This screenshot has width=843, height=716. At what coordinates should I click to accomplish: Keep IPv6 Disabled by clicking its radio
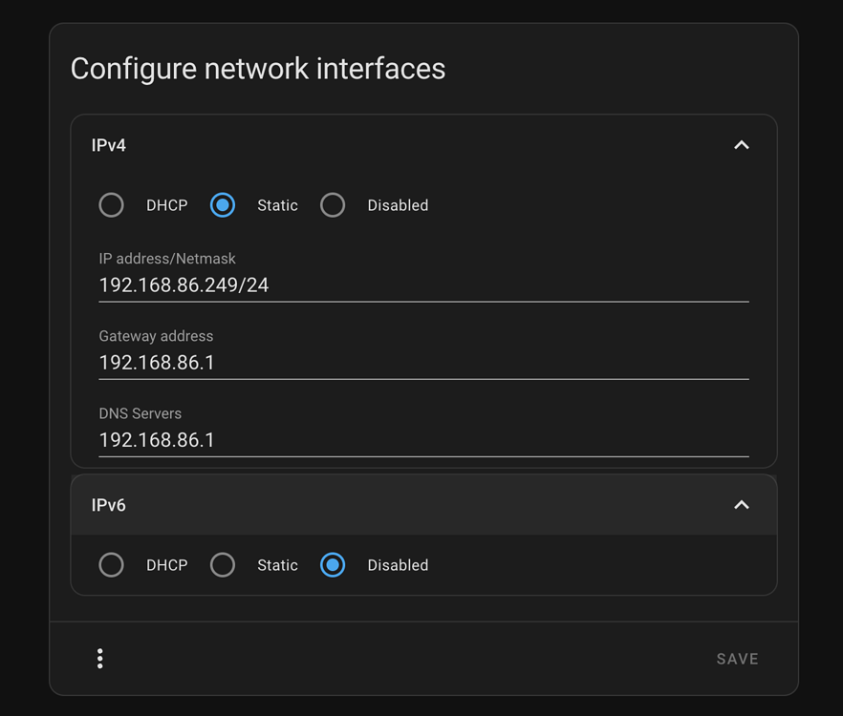(x=333, y=564)
